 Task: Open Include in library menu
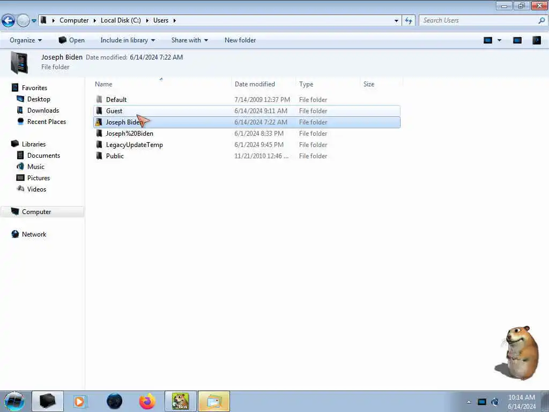[128, 40]
